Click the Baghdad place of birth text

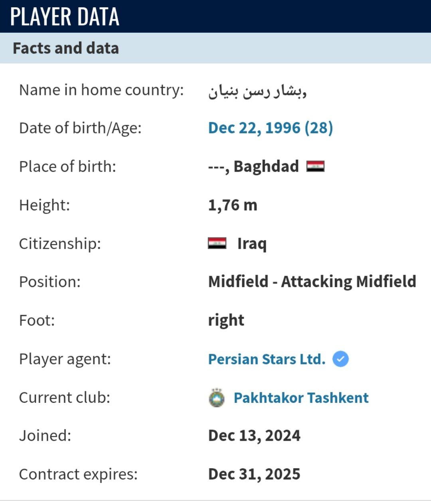click(x=266, y=166)
